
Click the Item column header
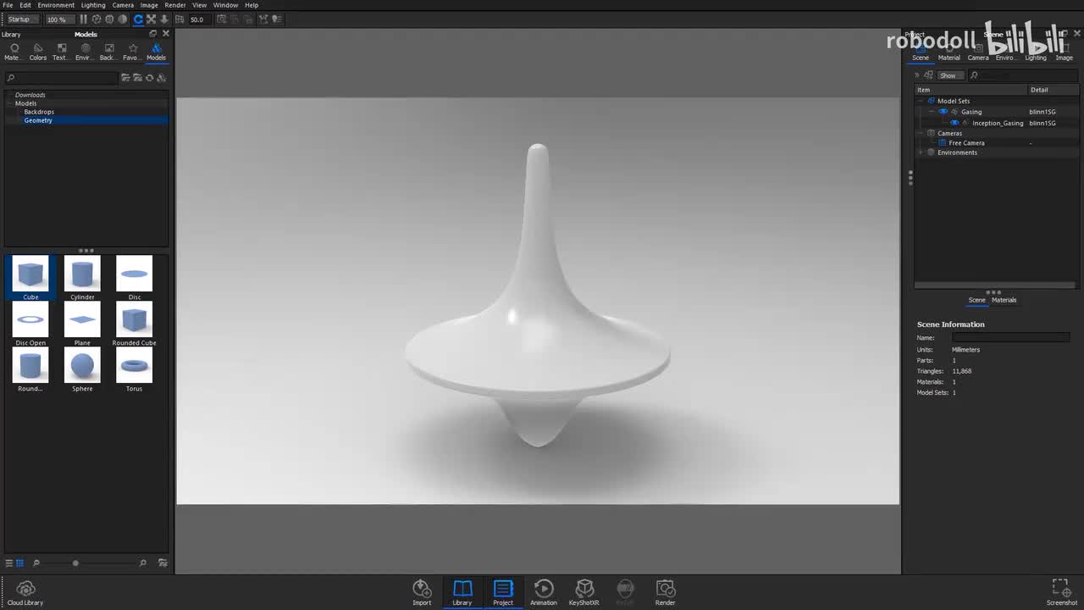coord(971,90)
